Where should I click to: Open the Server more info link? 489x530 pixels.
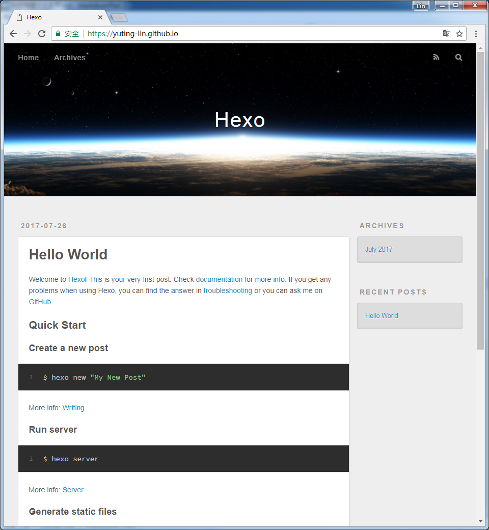click(x=73, y=490)
